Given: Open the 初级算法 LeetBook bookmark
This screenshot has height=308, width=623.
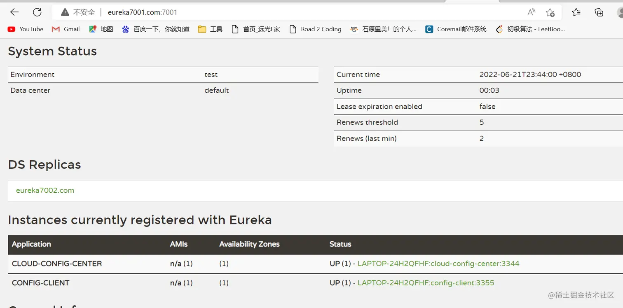Looking at the screenshot, I should (530, 29).
